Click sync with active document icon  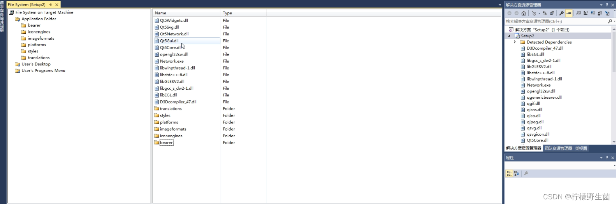[545, 13]
